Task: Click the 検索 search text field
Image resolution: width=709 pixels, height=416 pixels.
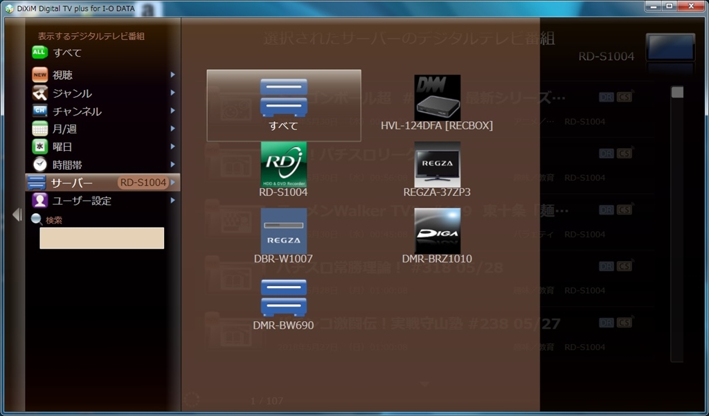Action: (x=102, y=238)
